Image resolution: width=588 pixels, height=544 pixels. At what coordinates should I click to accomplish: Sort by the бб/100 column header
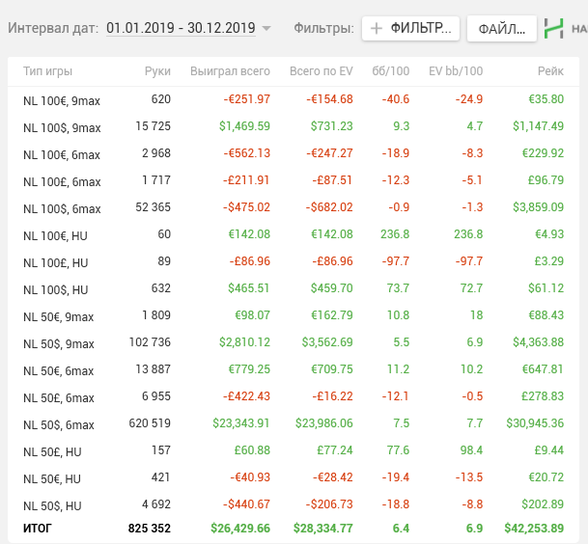pyautogui.click(x=390, y=71)
